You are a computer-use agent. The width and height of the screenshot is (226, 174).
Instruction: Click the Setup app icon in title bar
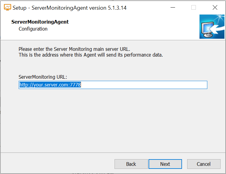pos(8,8)
